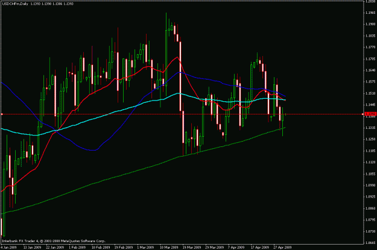The height and width of the screenshot is (250, 377).
Task: Click the USDCHFm,Daily chart title text
Action: pyautogui.click(x=16, y=4)
